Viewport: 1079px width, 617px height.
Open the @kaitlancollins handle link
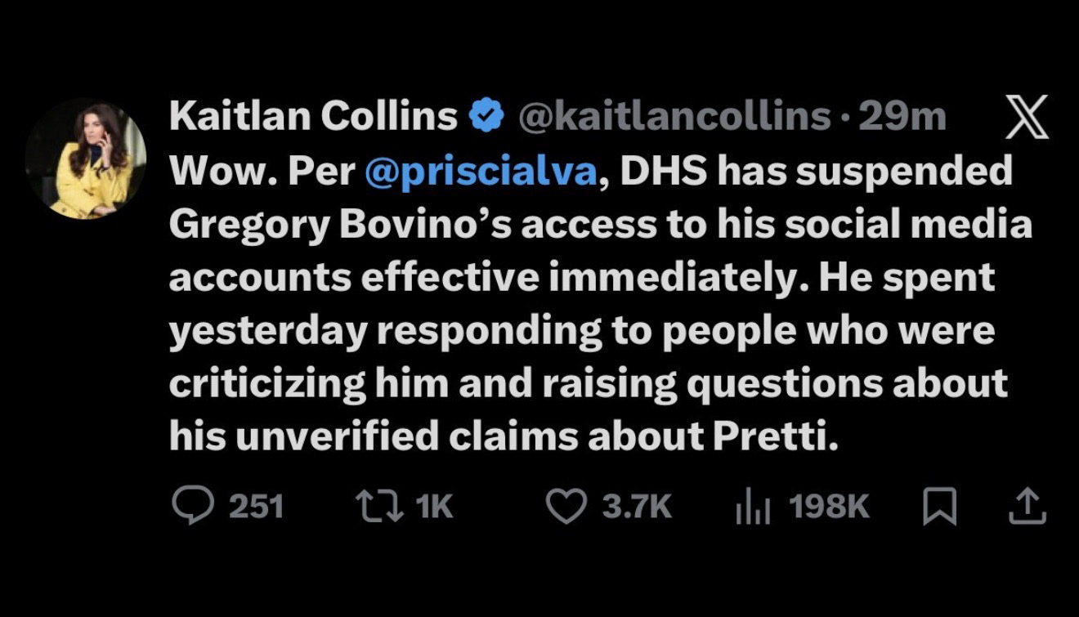pos(674,118)
